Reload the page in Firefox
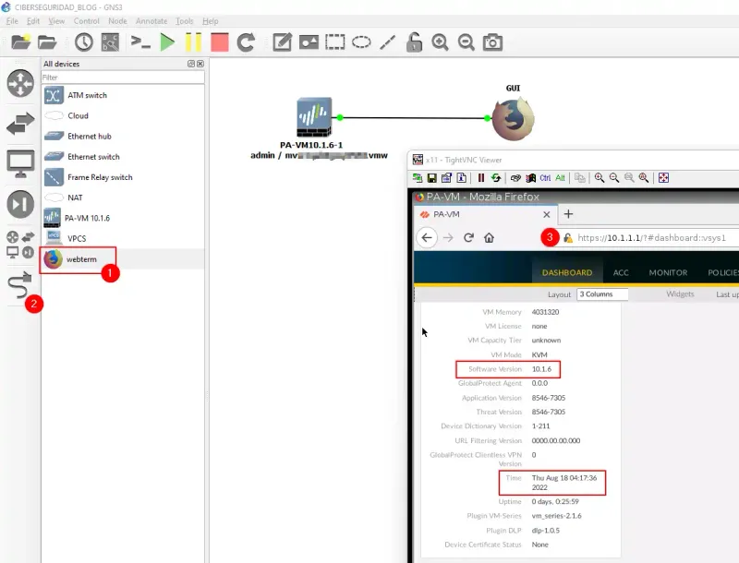The width and height of the screenshot is (739, 563). [x=468, y=238]
